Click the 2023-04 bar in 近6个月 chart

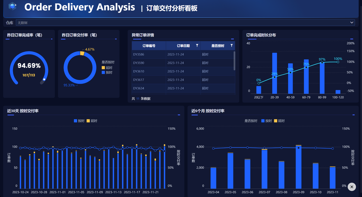click(x=213, y=178)
